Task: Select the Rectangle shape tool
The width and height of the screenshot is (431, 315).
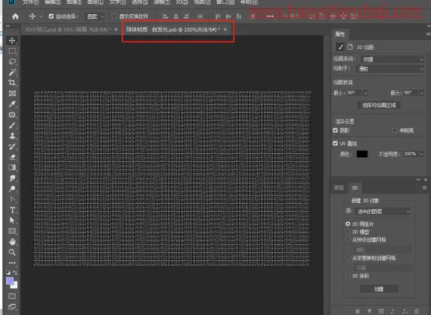Action: (12, 231)
